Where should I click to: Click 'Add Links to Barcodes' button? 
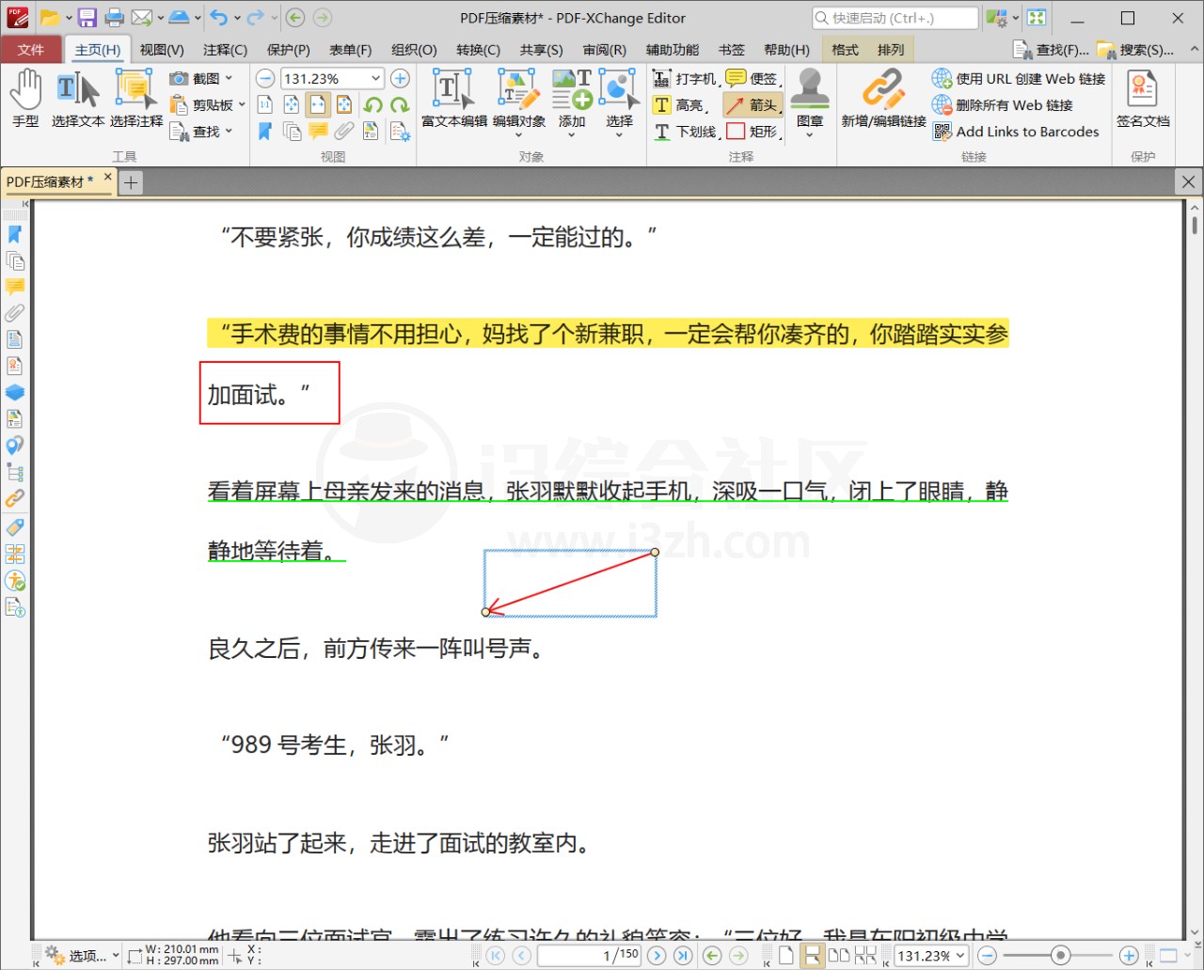(1016, 132)
